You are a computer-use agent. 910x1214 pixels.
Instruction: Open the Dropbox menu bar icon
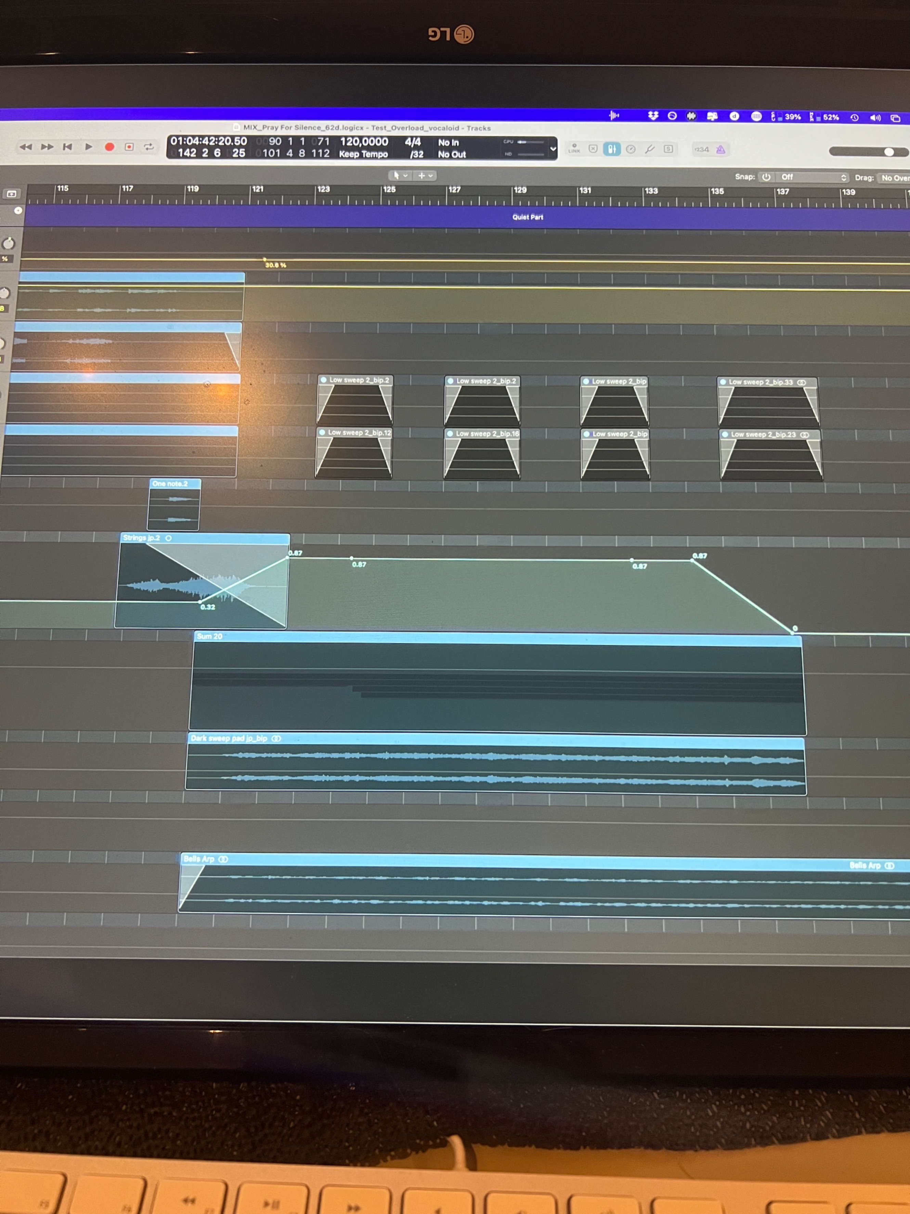[653, 116]
